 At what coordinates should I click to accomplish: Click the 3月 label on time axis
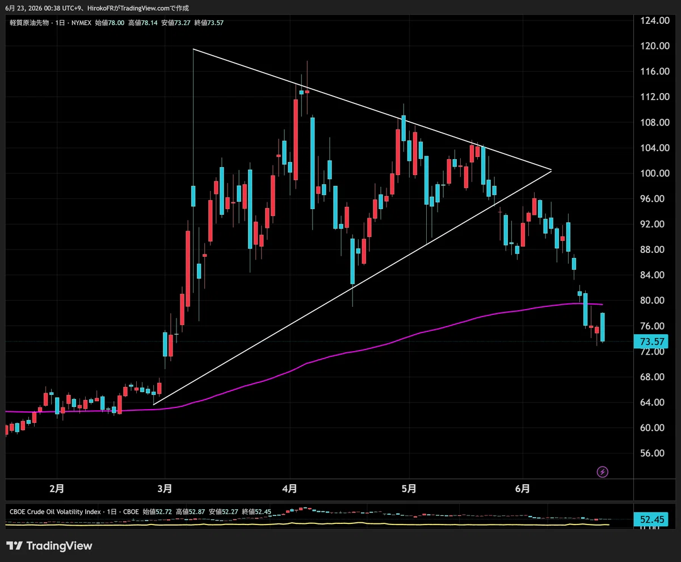(165, 488)
